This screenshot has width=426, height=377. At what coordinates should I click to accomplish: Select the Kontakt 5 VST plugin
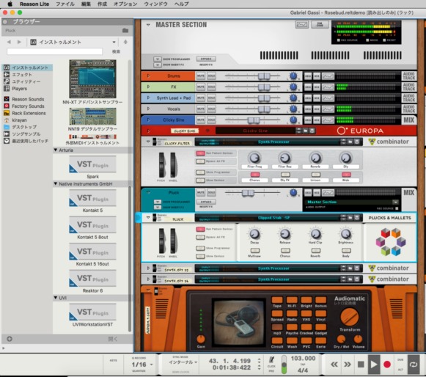[92, 198]
